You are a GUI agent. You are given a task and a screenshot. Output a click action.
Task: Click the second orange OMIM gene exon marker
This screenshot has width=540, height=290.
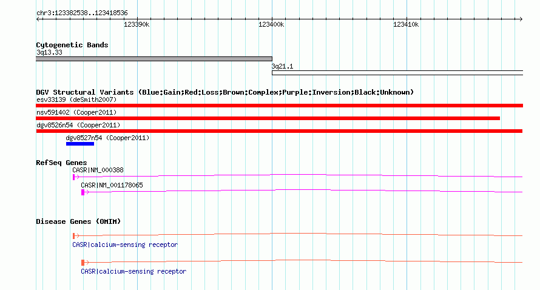coord(83,263)
